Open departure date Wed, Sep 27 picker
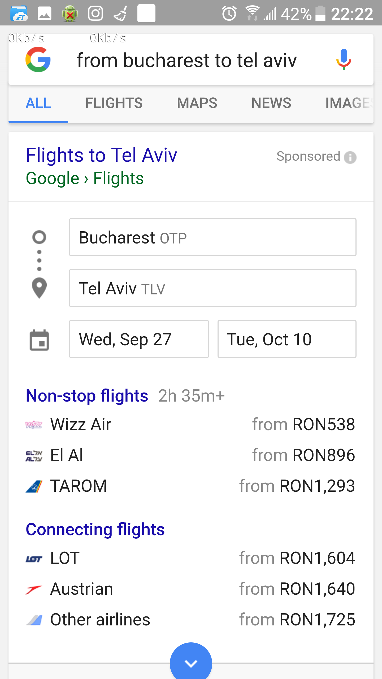 139,339
